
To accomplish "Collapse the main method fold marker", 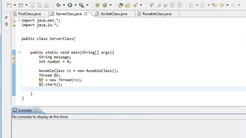I will click(20, 52).
